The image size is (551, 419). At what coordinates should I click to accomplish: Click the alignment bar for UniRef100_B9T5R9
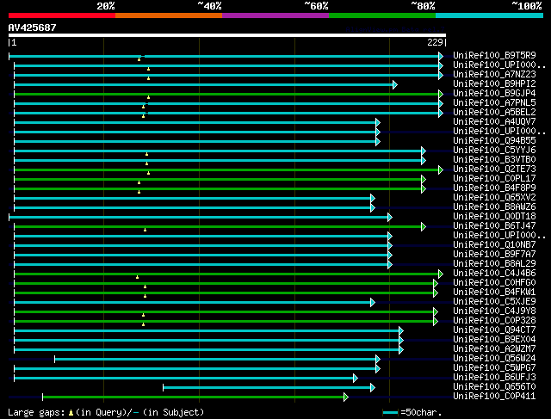tap(225, 56)
